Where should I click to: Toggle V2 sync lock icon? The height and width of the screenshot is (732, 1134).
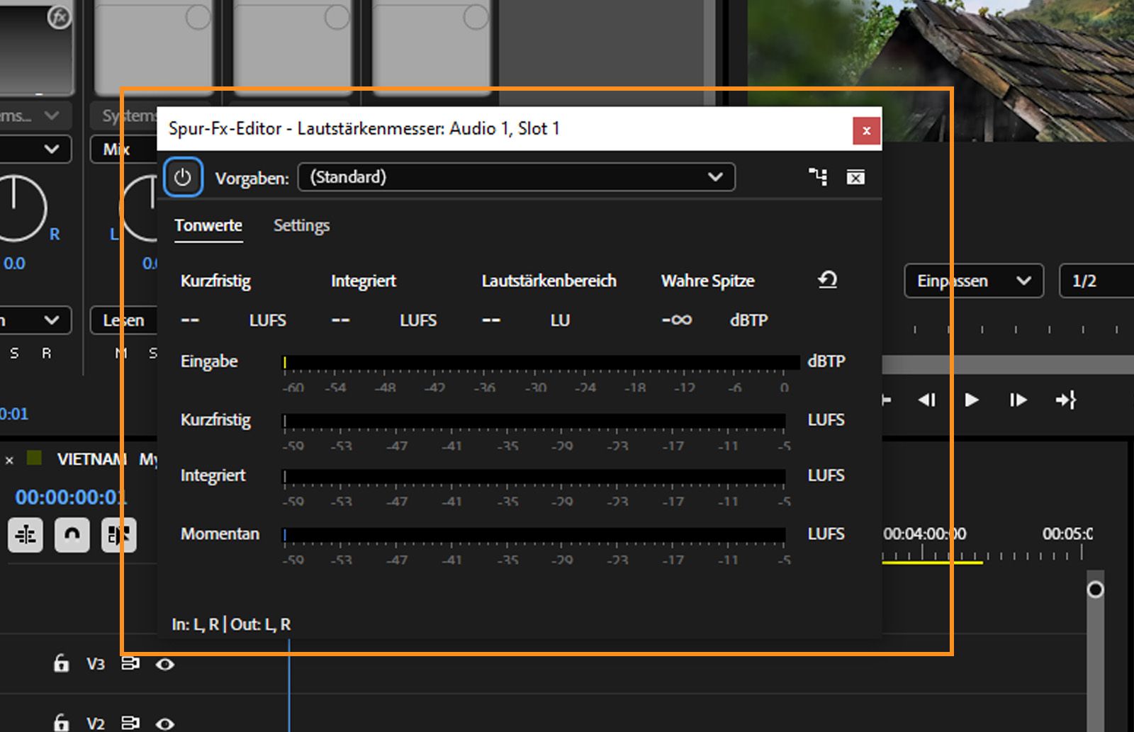pyautogui.click(x=130, y=723)
